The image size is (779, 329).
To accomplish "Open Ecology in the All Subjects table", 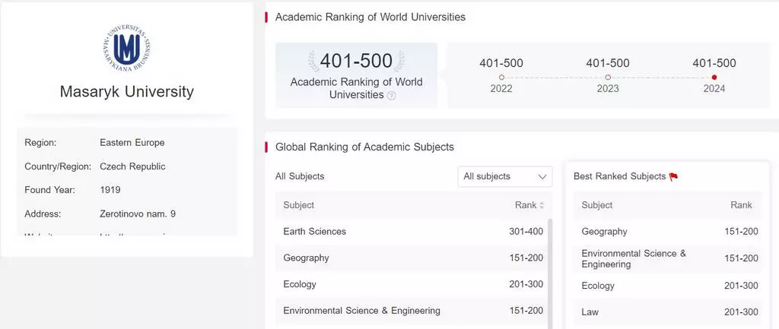I will coord(299,285).
